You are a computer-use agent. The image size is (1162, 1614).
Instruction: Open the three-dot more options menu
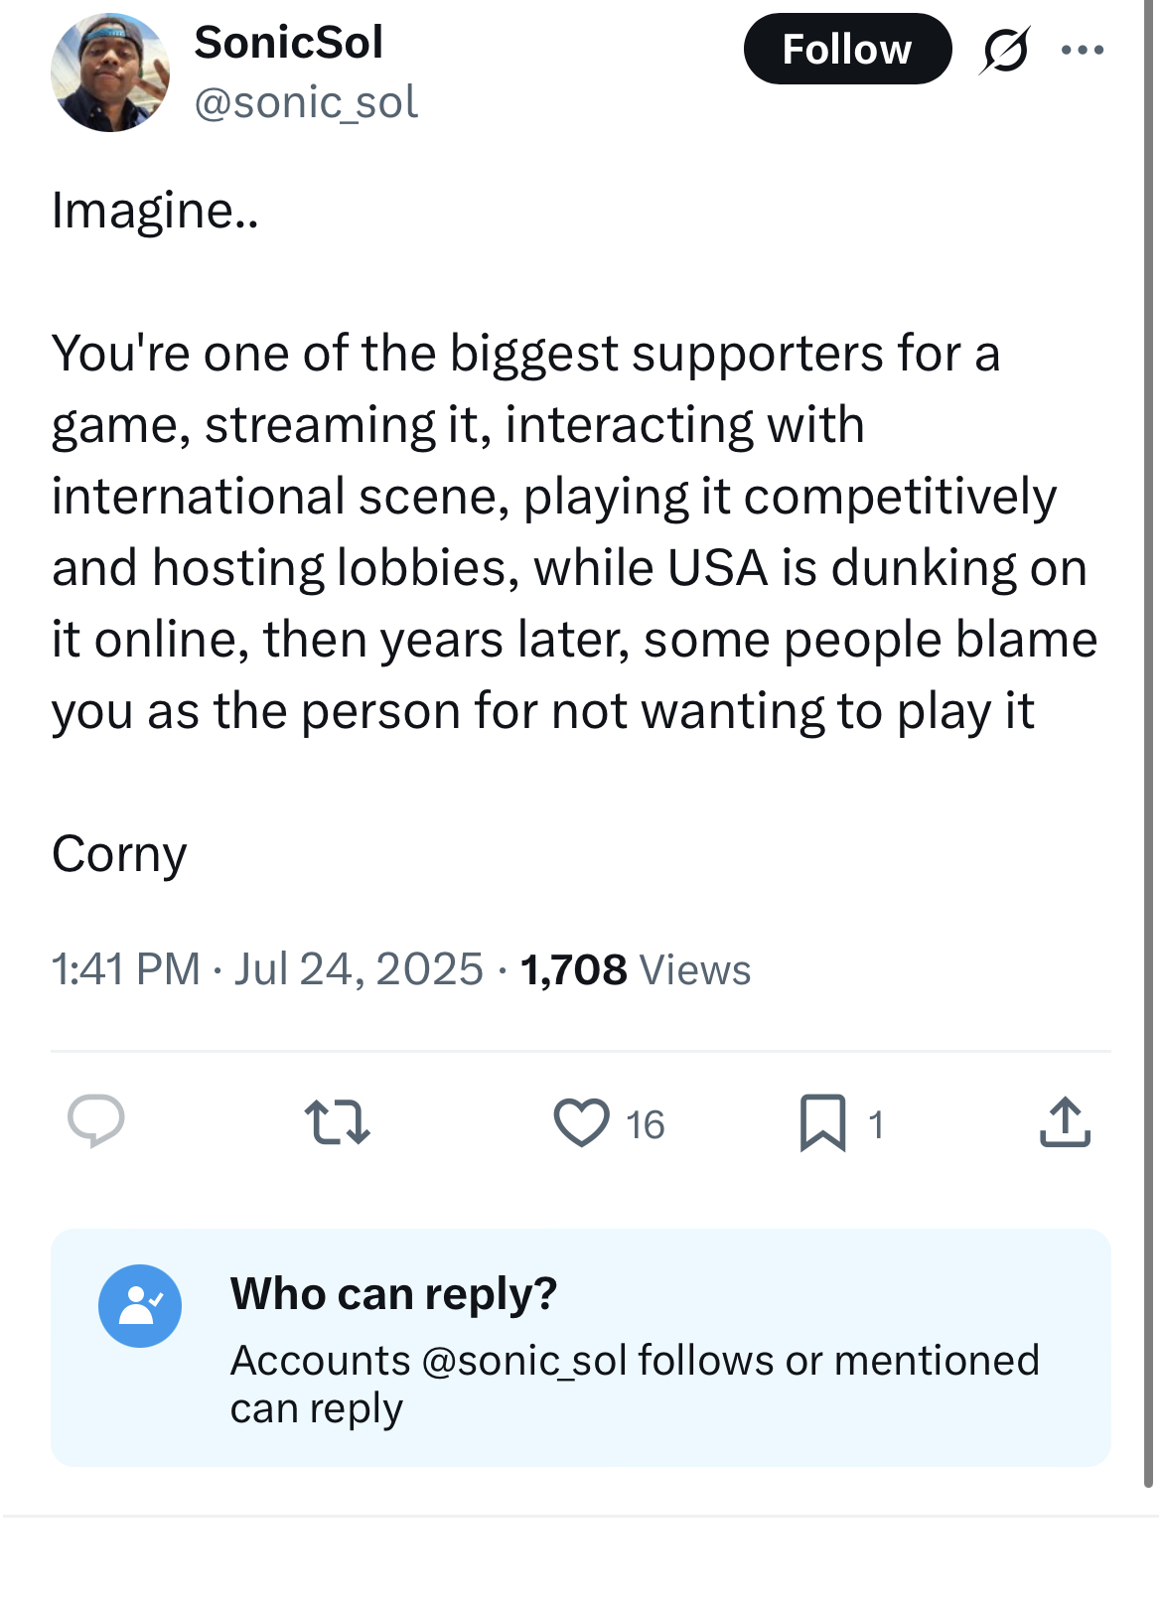(x=1082, y=50)
